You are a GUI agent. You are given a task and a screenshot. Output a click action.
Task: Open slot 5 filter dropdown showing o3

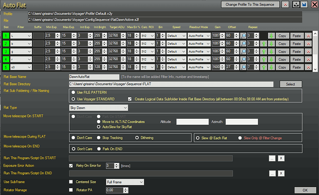click(x=21, y=67)
